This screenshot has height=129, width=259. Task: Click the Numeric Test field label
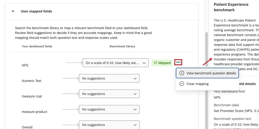(31, 81)
